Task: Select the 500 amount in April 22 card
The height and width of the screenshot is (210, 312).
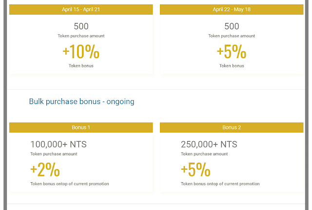Action: point(232,26)
